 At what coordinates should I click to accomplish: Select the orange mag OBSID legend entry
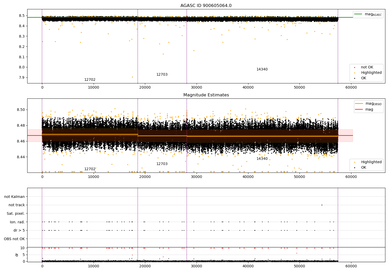pos(368,104)
